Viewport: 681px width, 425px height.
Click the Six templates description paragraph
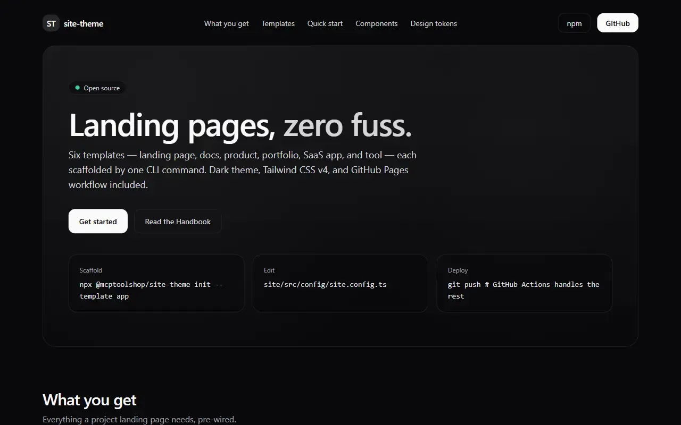(x=243, y=170)
